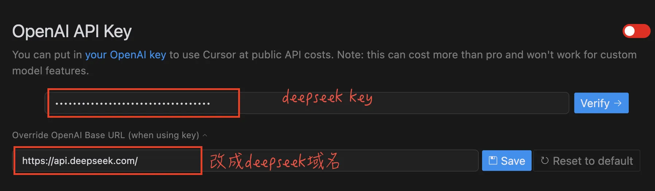Click the floppy disk icon in Save
This screenshot has width=655, height=191.
coord(493,160)
